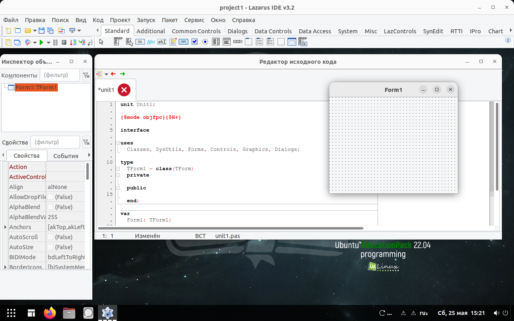The width and height of the screenshot is (514, 321).
Task: Close the unit1 tab with red X
Action: [124, 90]
